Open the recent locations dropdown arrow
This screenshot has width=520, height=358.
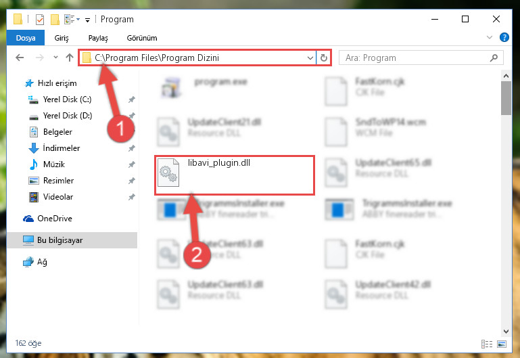[55, 58]
